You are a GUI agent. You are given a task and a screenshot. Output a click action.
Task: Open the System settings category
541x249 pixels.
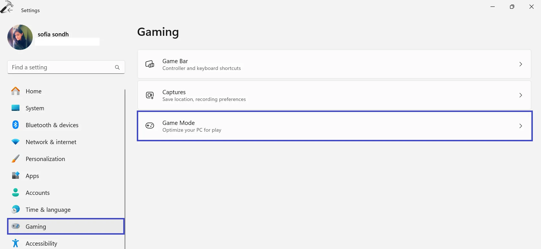35,108
